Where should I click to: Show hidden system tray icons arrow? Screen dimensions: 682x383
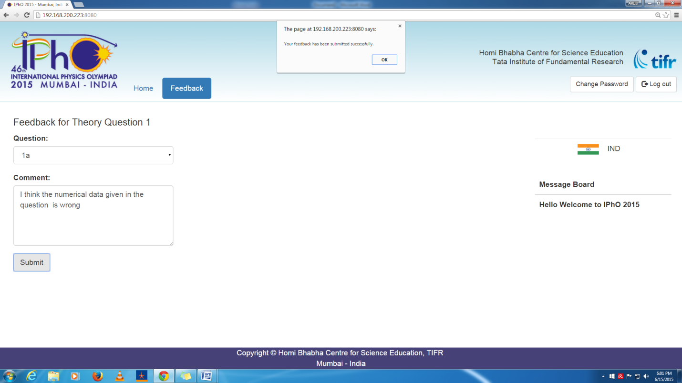603,376
